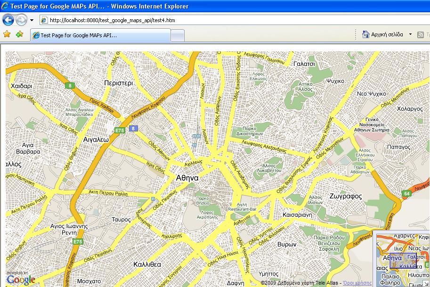Go back with the browser Back button
This screenshot has height=287, width=430.
coord(8,20)
